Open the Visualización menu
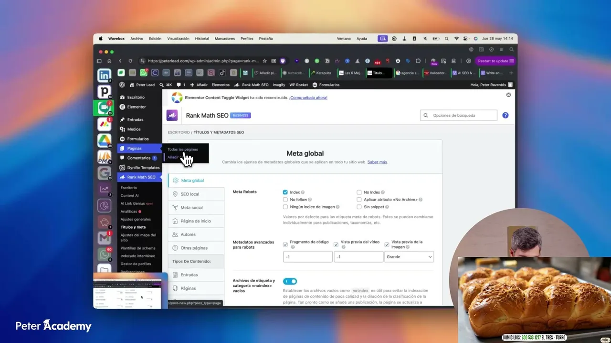The width and height of the screenshot is (611, 343). pyautogui.click(x=178, y=39)
